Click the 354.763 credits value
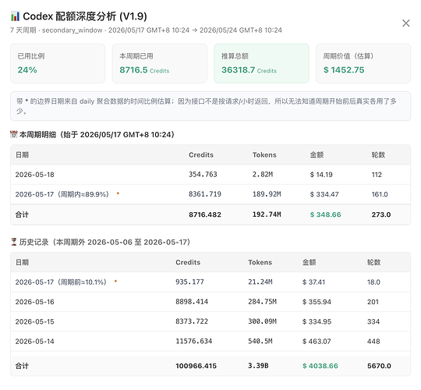 pyautogui.click(x=203, y=174)
